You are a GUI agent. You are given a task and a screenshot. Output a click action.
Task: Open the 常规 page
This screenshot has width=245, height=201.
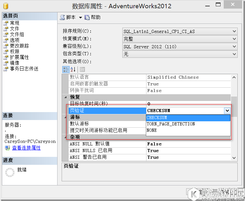pos(15,23)
